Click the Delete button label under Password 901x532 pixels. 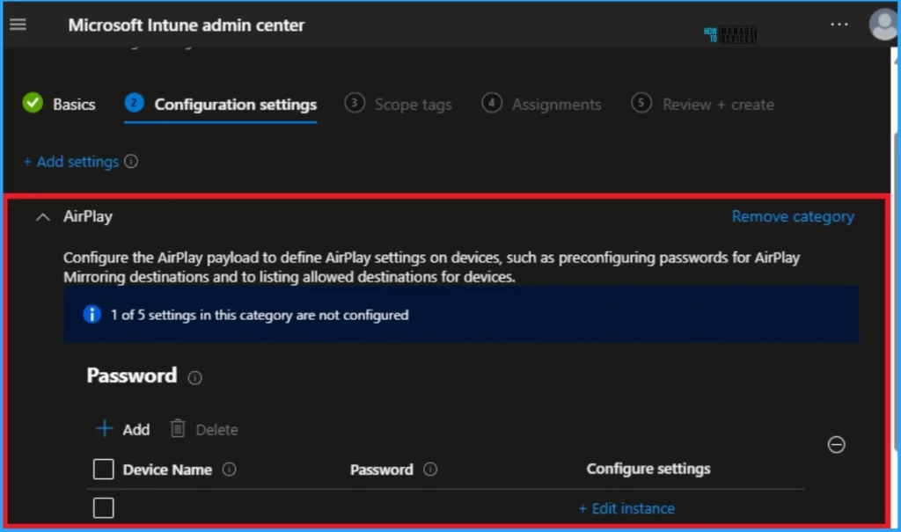click(216, 430)
